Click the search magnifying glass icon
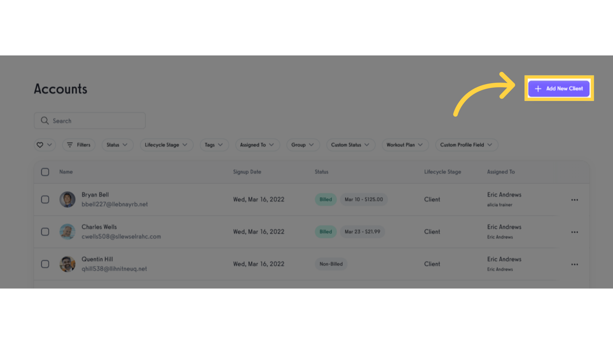Image resolution: width=613 pixels, height=344 pixels. click(x=44, y=120)
